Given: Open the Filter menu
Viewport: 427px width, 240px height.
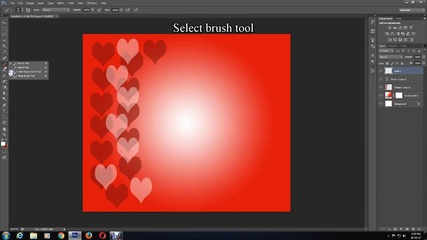Looking at the screenshot, I should click(71, 3).
